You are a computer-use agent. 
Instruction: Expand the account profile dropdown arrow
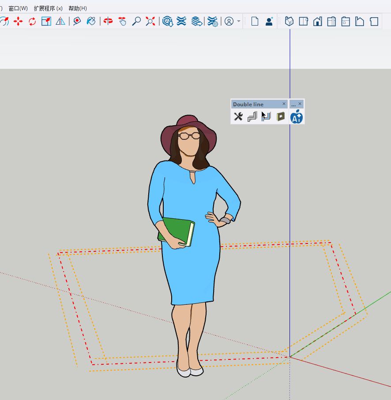click(239, 21)
